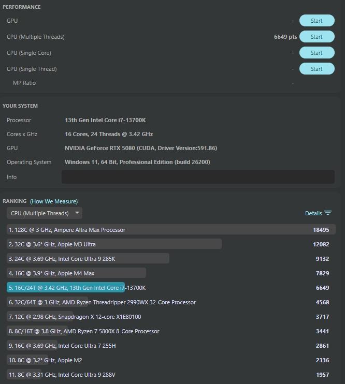Click the YOUR SYSTEM section heading
This screenshot has width=345, height=384.
point(20,106)
